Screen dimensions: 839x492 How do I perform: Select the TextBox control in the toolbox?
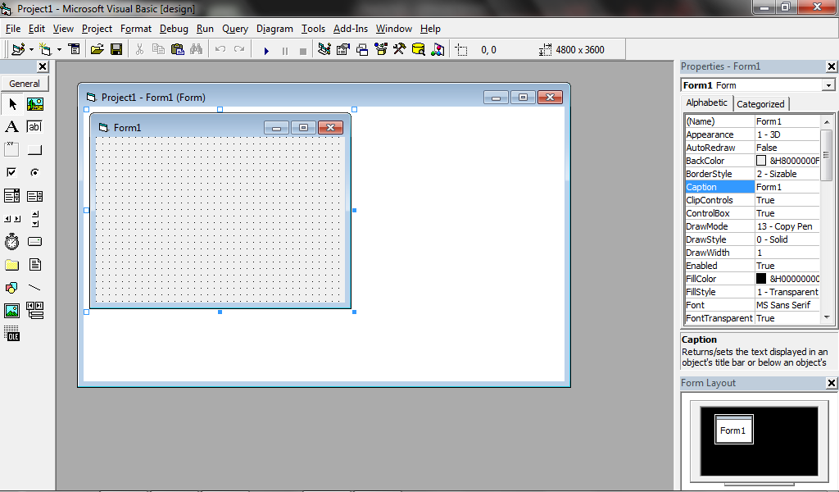(34, 127)
